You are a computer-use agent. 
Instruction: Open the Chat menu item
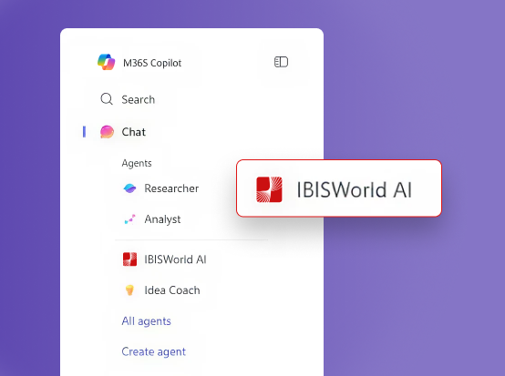[134, 132]
